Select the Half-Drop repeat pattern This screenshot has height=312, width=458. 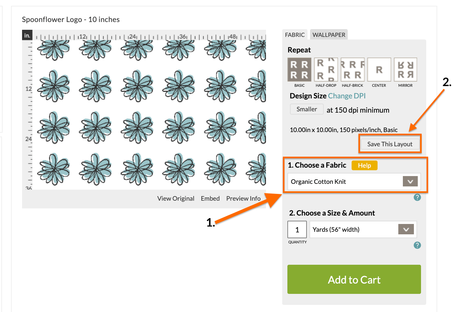[x=326, y=69]
